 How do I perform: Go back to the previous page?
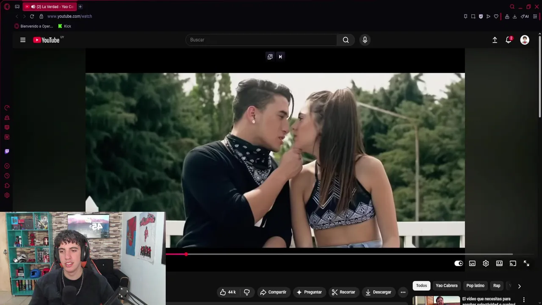pos(17,16)
